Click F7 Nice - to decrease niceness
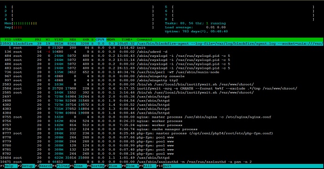 point(113,166)
